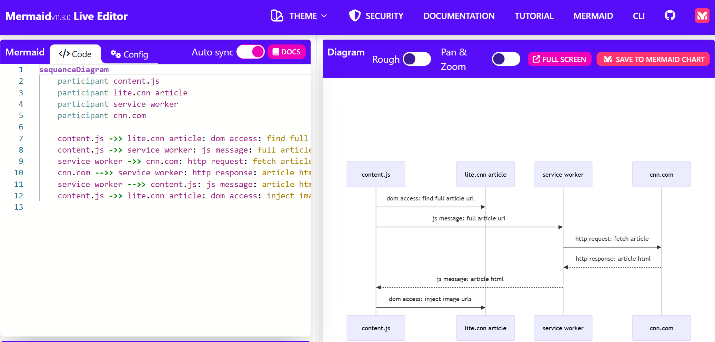Click 'js message: article html' label
This screenshot has height=342, width=715.
[x=470, y=279]
